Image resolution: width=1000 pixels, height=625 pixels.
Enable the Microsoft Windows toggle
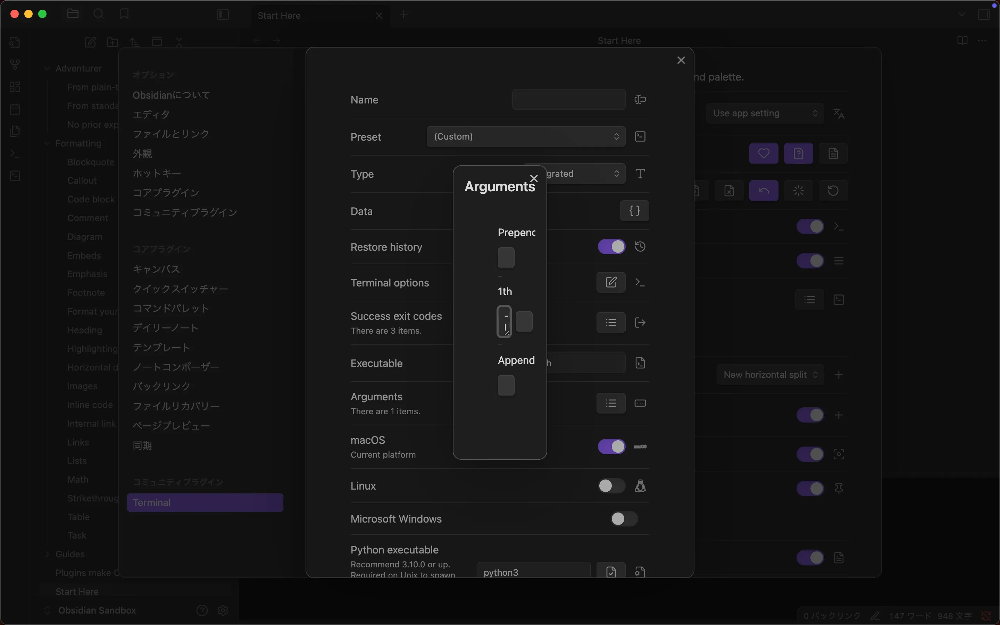[x=624, y=518]
